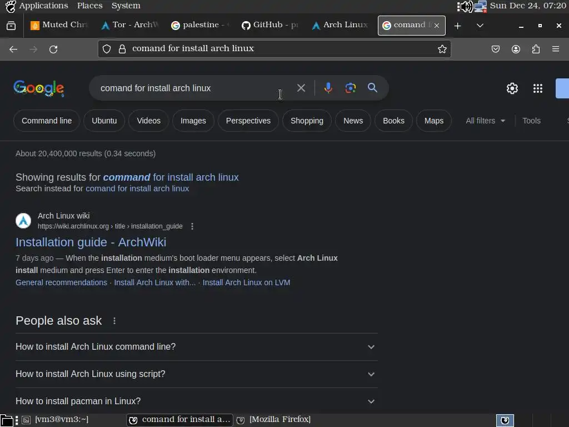Switch to the palestine Google tab
This screenshot has width=569, height=427.
[x=200, y=25]
